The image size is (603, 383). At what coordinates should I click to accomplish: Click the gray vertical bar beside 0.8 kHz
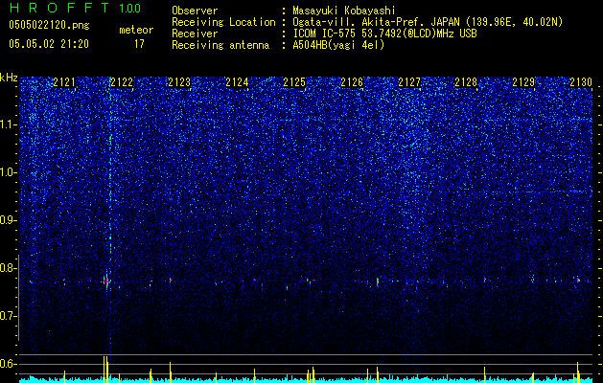18,298
